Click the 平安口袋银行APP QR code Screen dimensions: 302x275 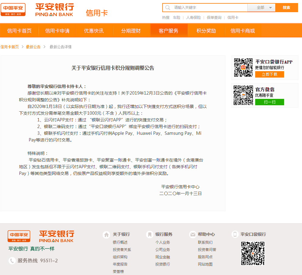pos(243,68)
